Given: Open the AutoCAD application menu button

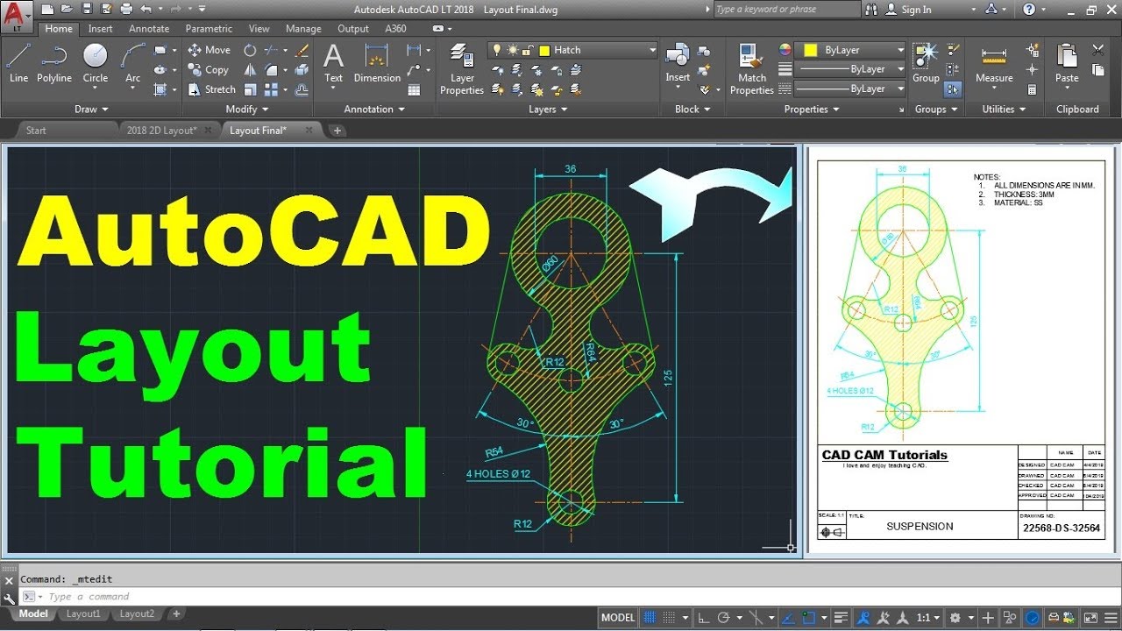Looking at the screenshot, I should coord(16,15).
